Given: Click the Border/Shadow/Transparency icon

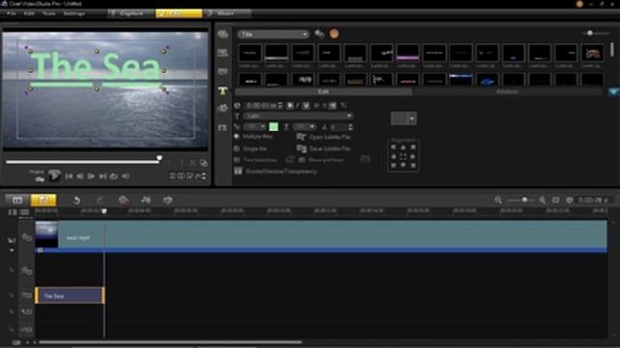Looking at the screenshot, I should tap(238, 171).
